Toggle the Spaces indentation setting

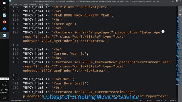tap(173, 101)
